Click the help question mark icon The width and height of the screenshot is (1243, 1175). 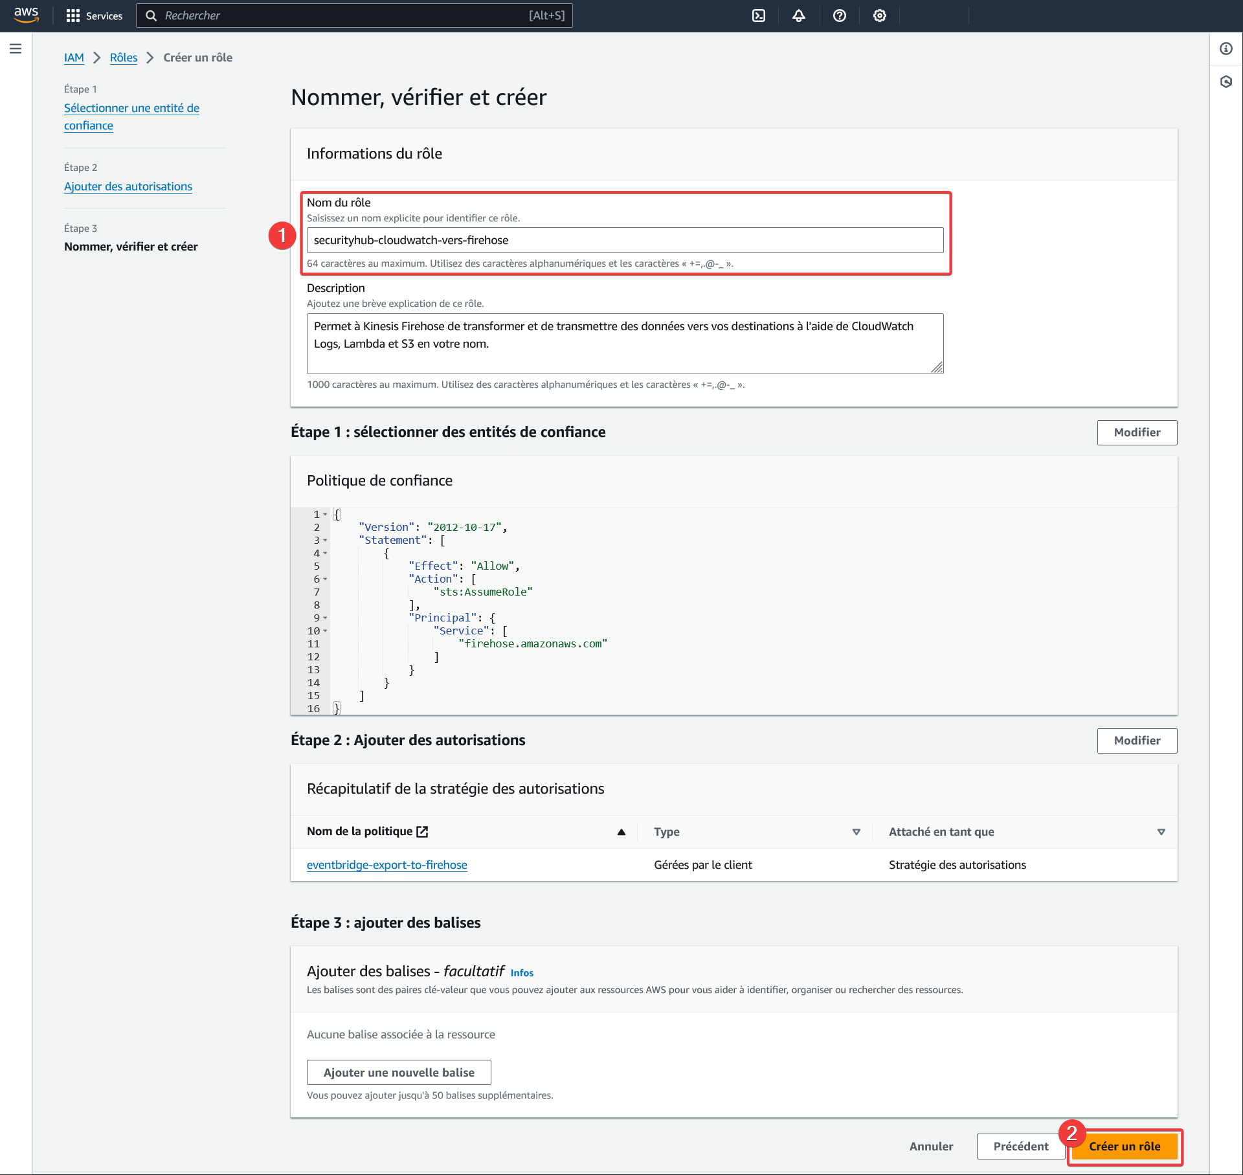tap(842, 16)
